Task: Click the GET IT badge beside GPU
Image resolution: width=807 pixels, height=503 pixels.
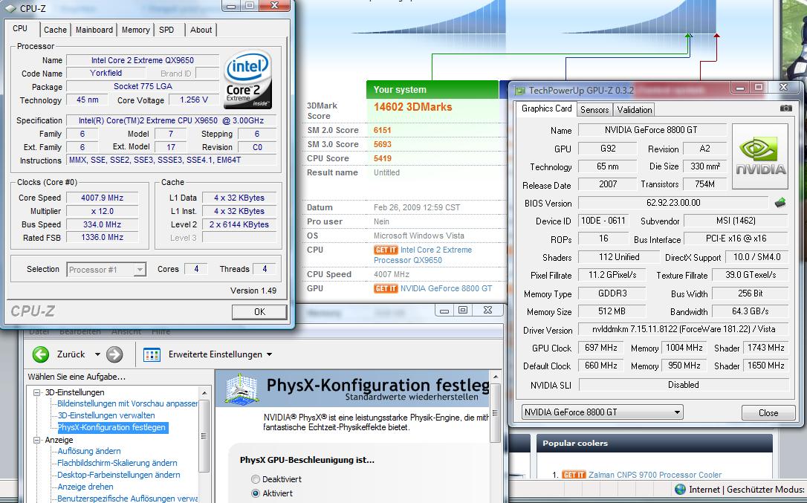Action: click(386, 288)
